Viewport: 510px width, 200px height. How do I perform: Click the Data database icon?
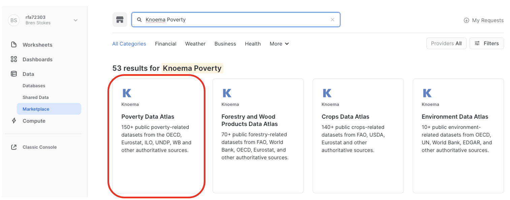click(x=14, y=74)
